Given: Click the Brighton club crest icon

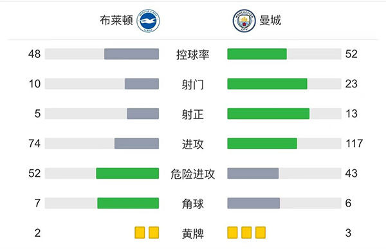Looking at the screenshot, I should pyautogui.click(x=148, y=21).
